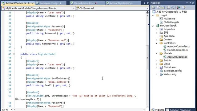The height and width of the screenshot is (111, 197).
Task: Click the Global.asax file icon
Action: click(161, 67)
